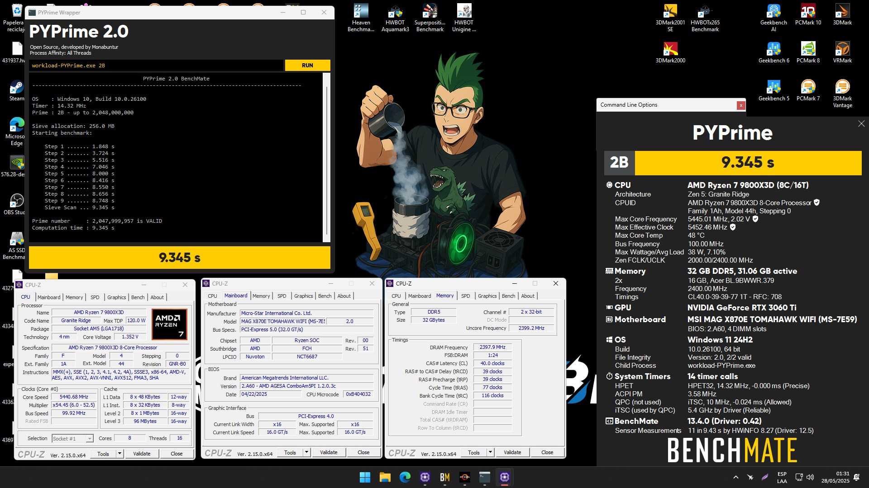Click BIOS version 2.A60 field
Viewport: 869px width, 488px height.
(x=307, y=386)
